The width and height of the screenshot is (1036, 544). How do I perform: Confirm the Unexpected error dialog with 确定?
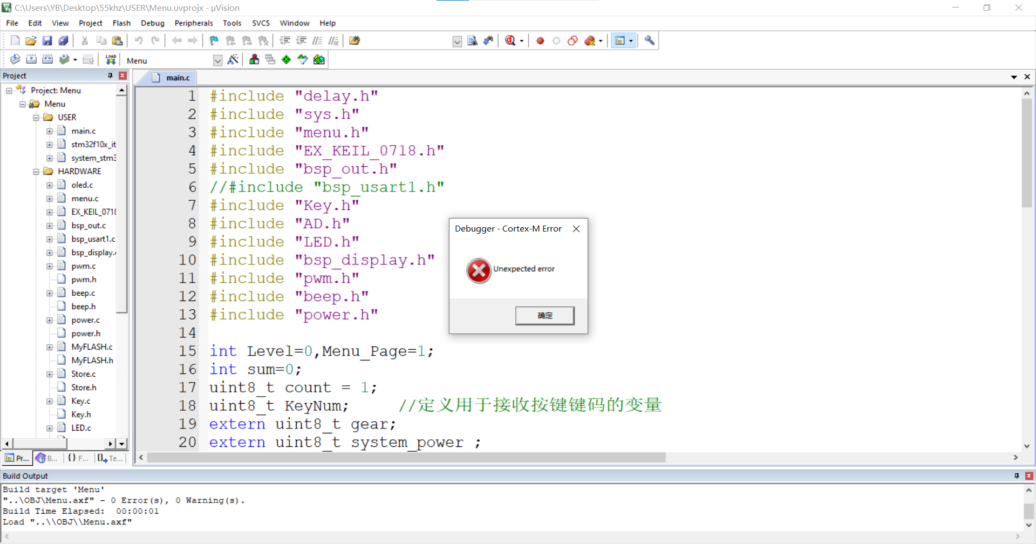(x=544, y=316)
